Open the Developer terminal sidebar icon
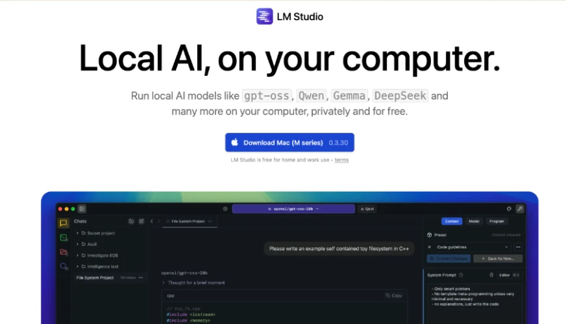The width and height of the screenshot is (566, 324). click(63, 237)
